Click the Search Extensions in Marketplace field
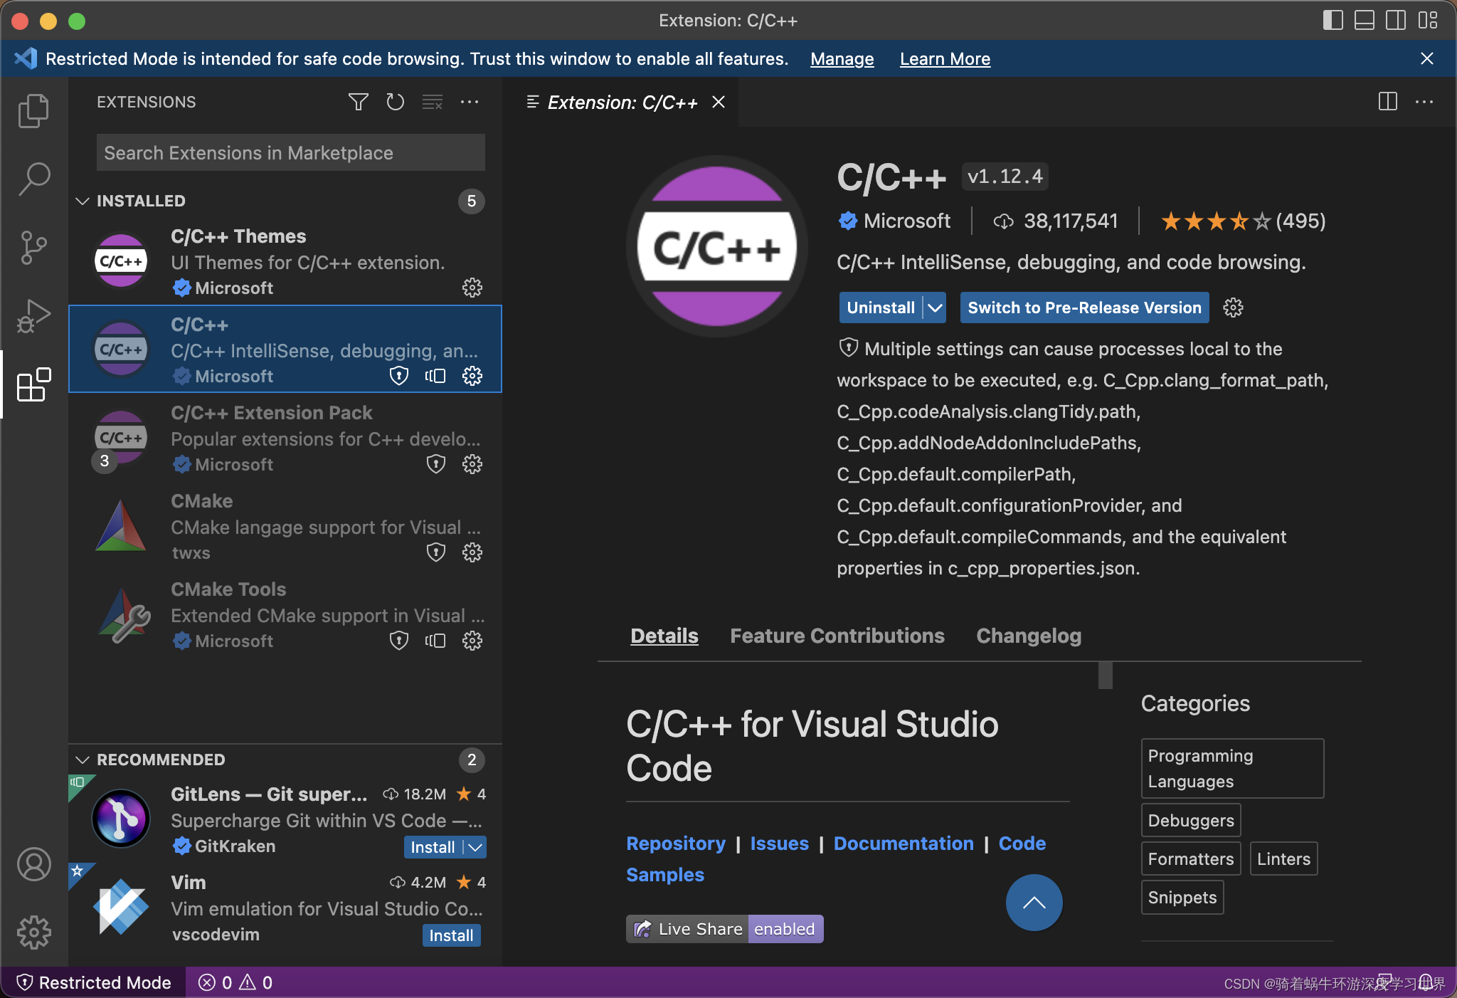Screen dimensions: 1457x998 tap(290, 153)
